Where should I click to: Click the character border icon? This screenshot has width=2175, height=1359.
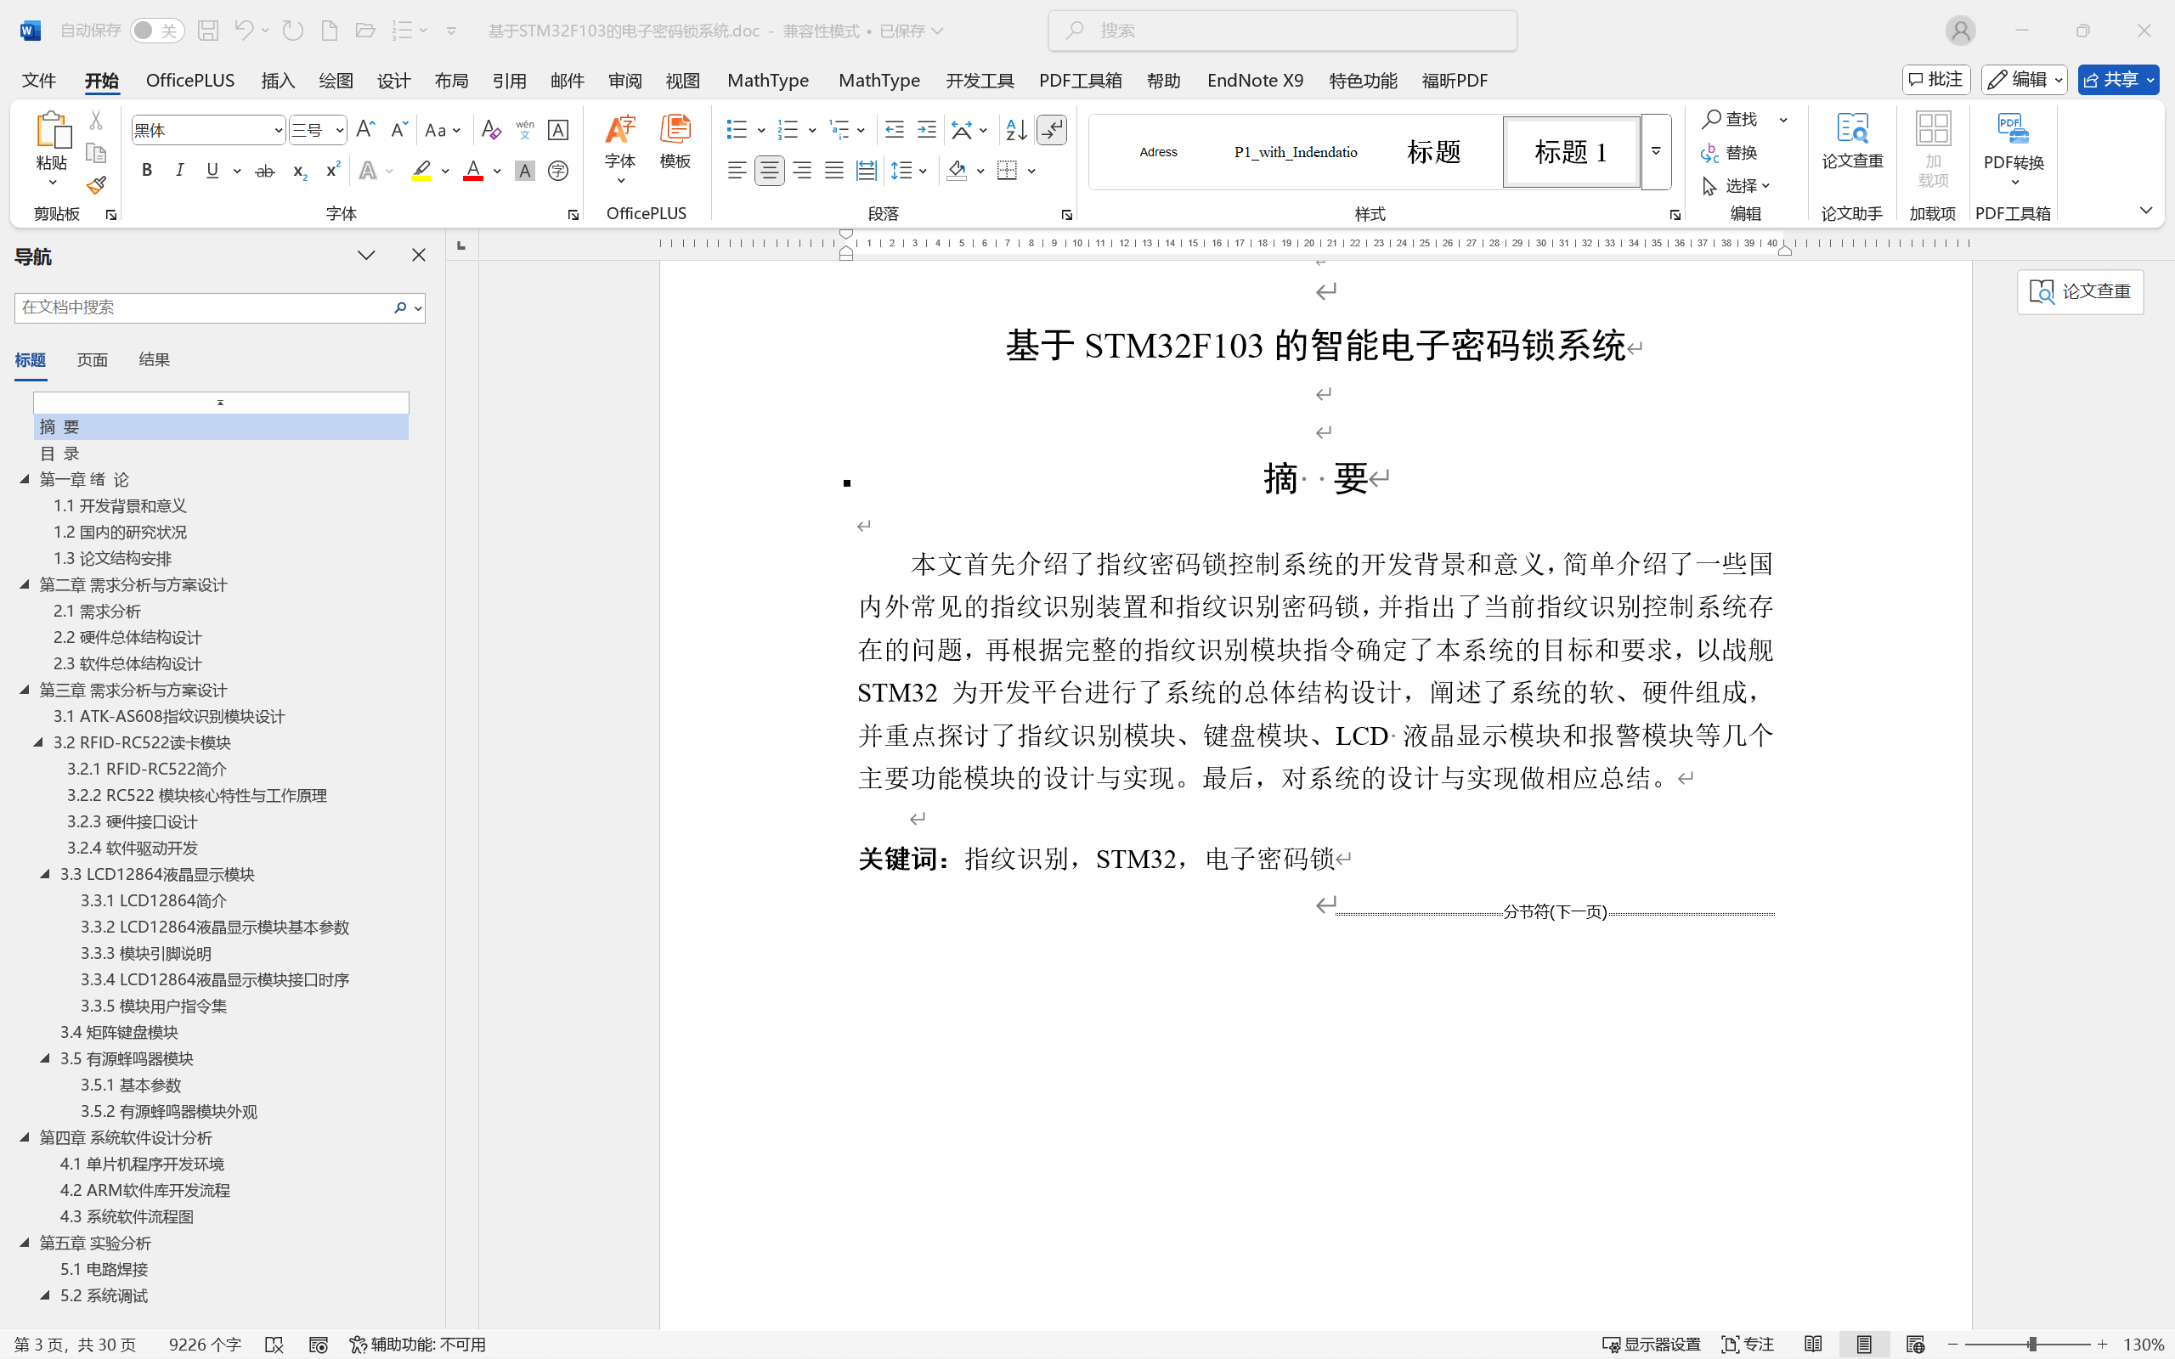point(558,130)
